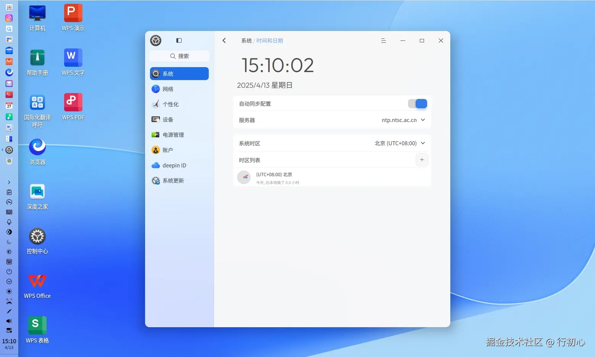The image size is (595, 357).
Task: Select 设备 in the settings sidebar
Action: 179,119
